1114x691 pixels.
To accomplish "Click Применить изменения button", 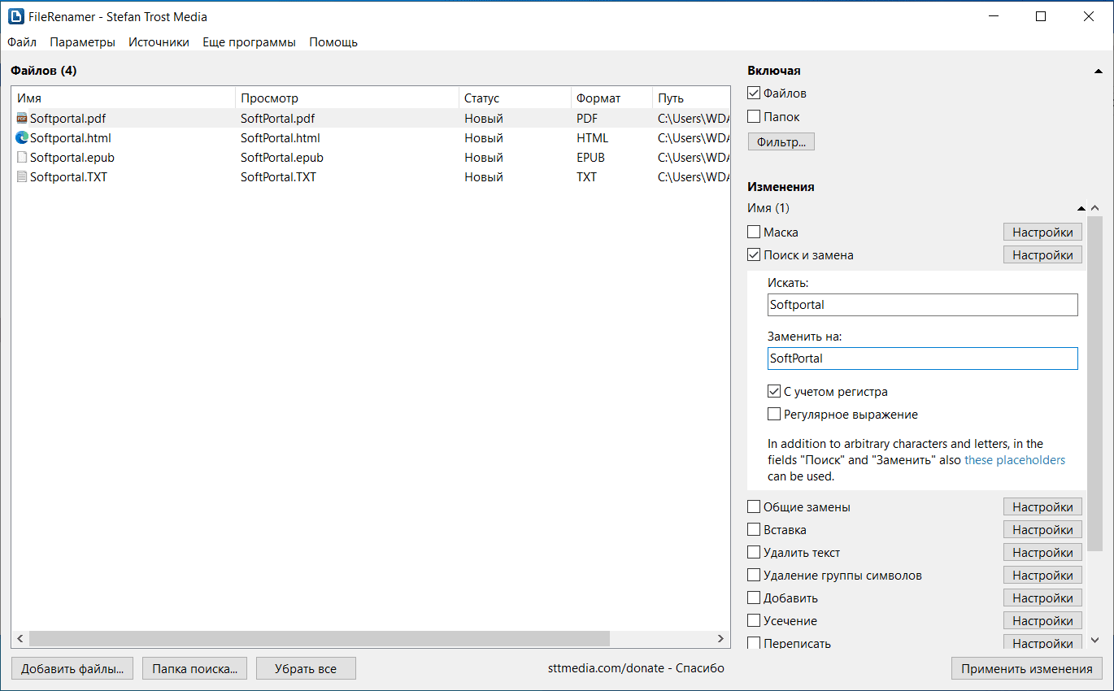I will point(1027,669).
